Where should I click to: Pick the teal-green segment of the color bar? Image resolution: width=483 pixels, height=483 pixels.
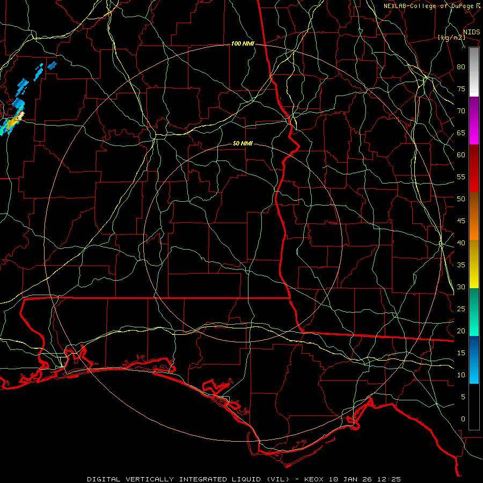point(474,312)
